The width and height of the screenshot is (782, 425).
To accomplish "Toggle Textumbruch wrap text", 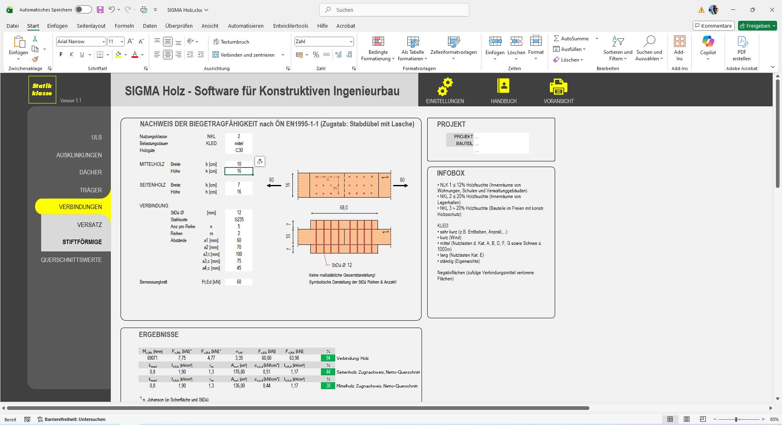I will [231, 42].
